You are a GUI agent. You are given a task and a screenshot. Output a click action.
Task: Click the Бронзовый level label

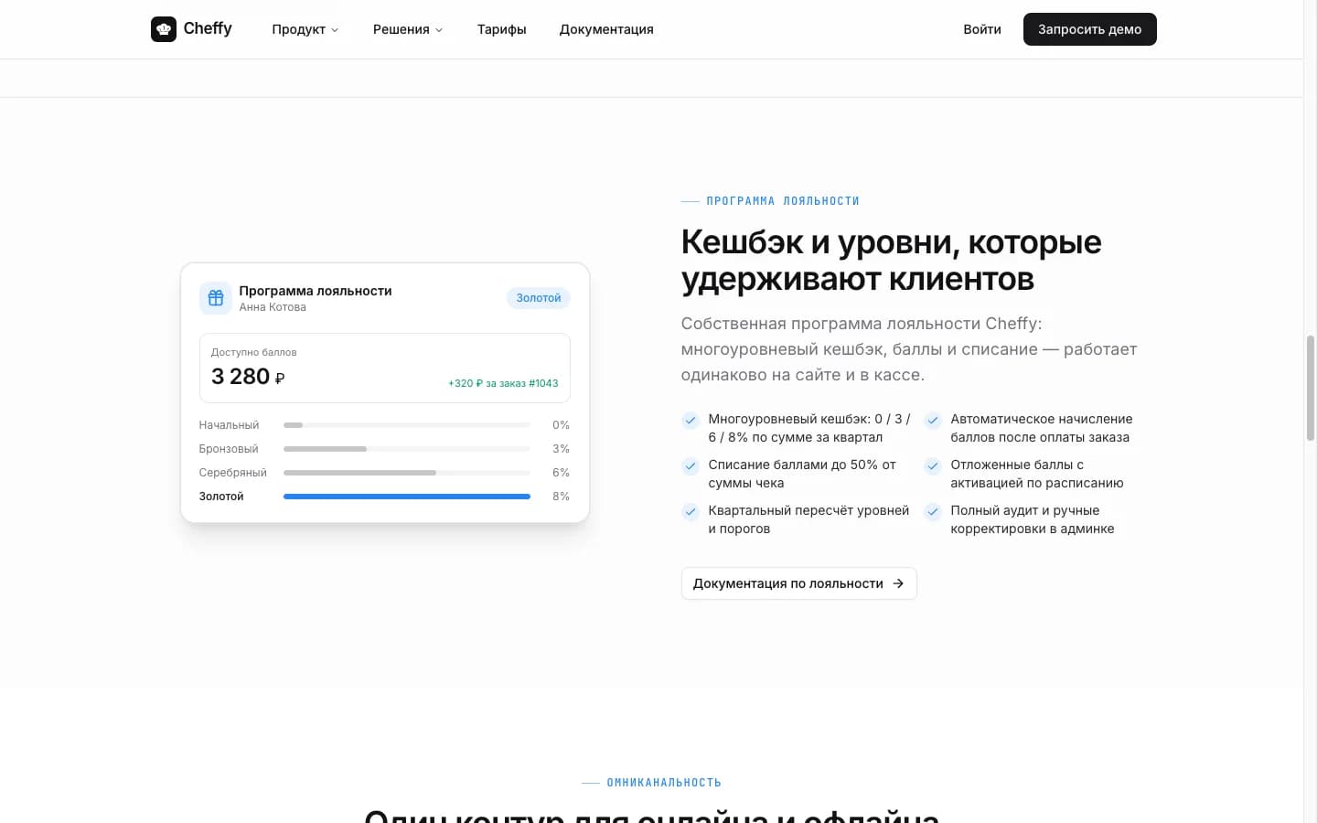click(x=229, y=449)
